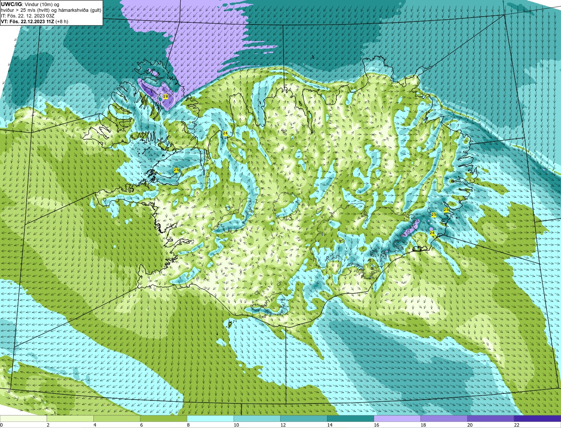Viewport: 561px width, 428px height.
Task: Click the legend scale number "16"
Action: click(376, 425)
